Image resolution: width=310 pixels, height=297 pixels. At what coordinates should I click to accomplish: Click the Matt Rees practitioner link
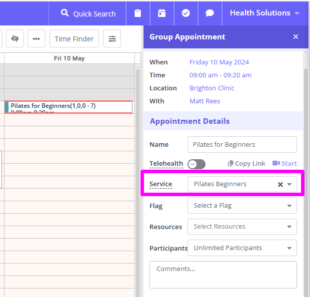[x=204, y=101]
